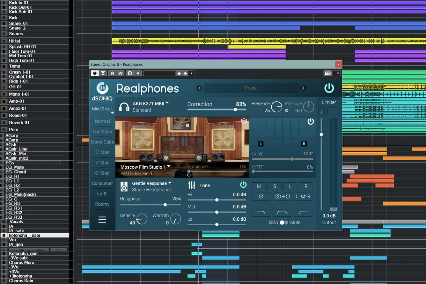Open the Moscow Film Studio 1 room dropdown
The image size is (426, 284).
click(169, 166)
